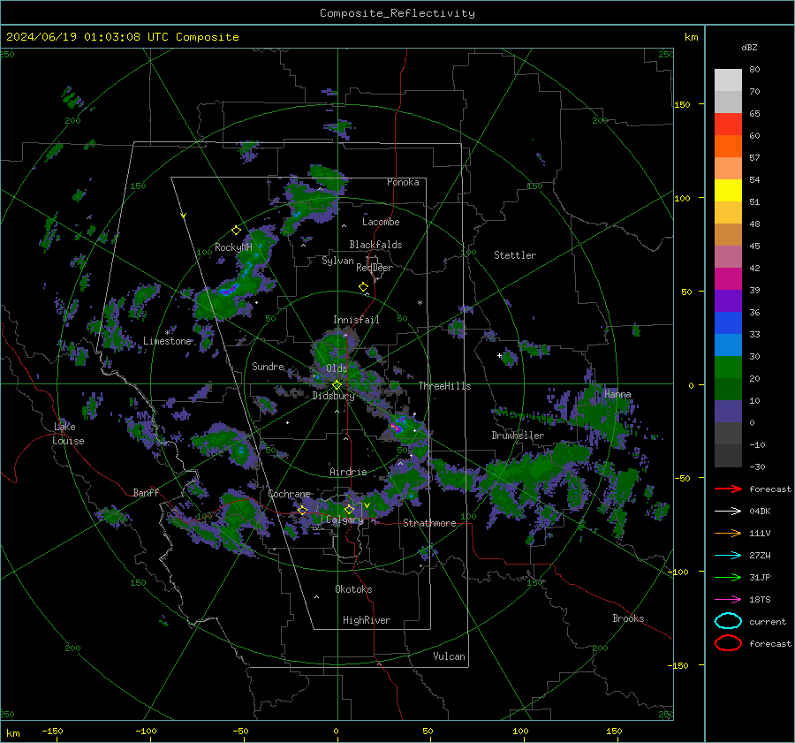Click the -100 value on bottom axis
The height and width of the screenshot is (743, 795).
[x=146, y=731]
